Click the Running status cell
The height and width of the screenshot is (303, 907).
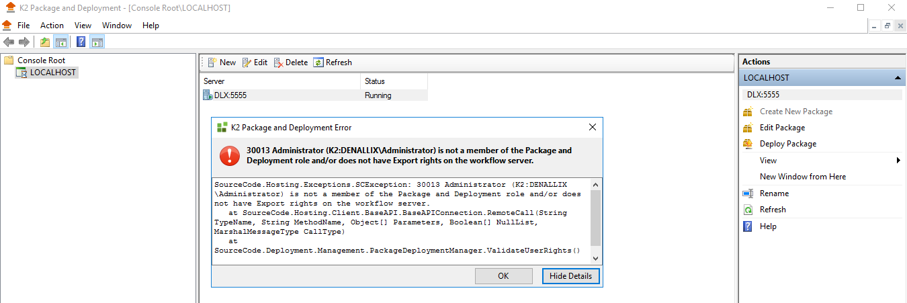(378, 95)
